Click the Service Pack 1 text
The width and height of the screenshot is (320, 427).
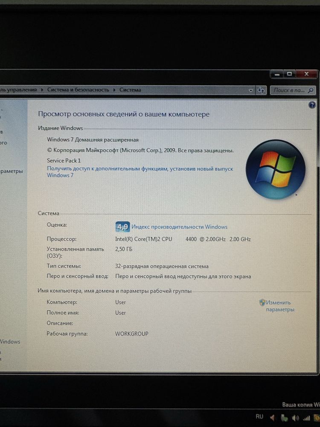pos(64,161)
